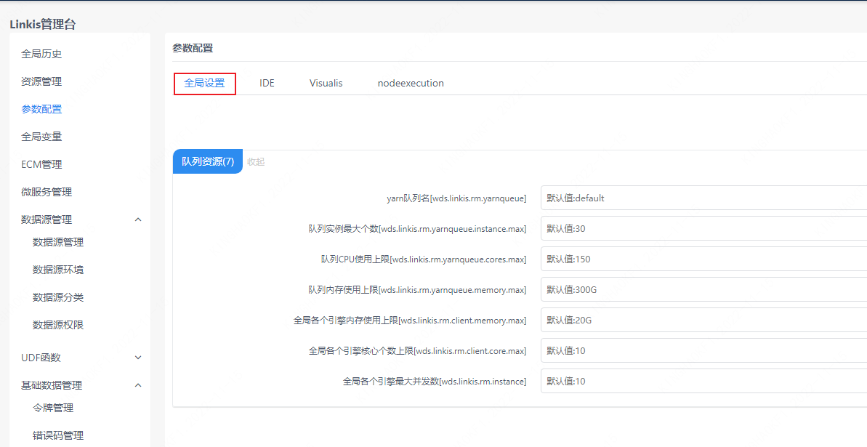Click 收起 to collapse queue resources
Image resolution: width=867 pixels, height=447 pixels.
(x=256, y=162)
